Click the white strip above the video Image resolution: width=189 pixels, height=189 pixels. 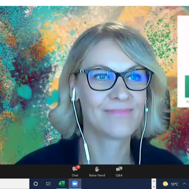coord(94,3)
